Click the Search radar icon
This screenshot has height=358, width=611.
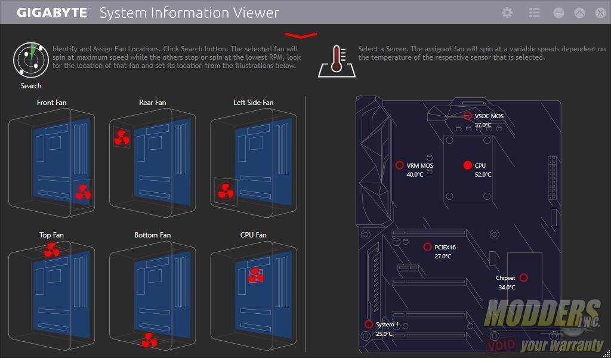pyautogui.click(x=31, y=60)
